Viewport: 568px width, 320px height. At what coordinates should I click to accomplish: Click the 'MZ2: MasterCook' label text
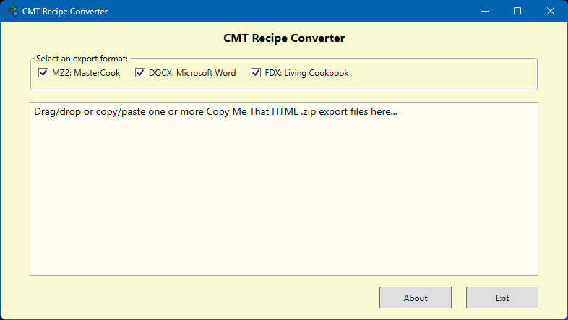pyautogui.click(x=86, y=73)
